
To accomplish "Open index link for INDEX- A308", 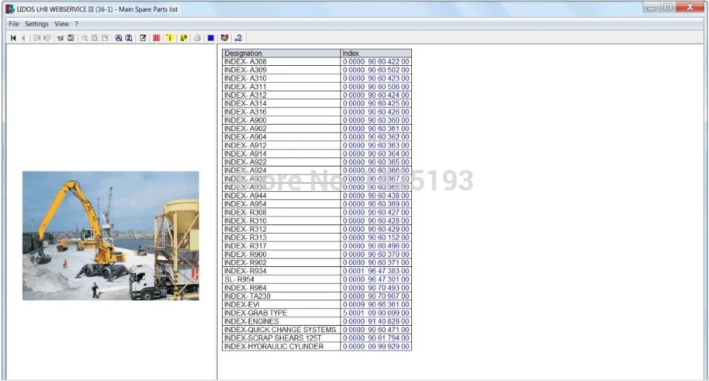I will 376,62.
